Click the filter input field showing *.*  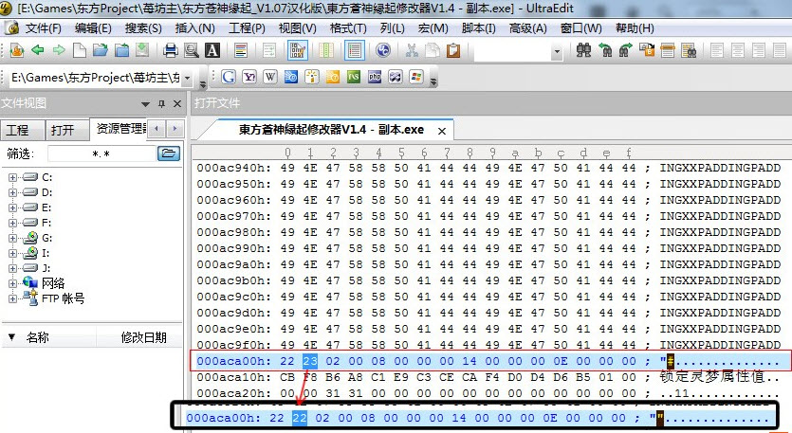[101, 153]
